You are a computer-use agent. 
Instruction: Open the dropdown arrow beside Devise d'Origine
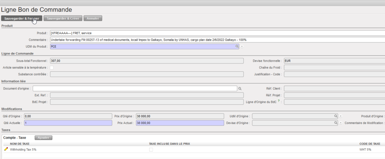341,123
